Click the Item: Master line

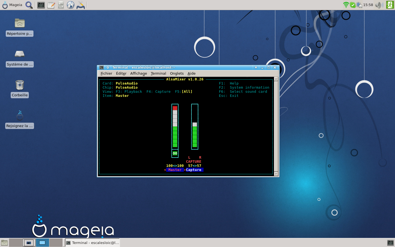point(116,96)
